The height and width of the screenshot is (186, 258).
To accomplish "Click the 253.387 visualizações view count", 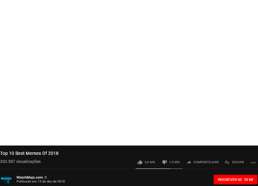I will tap(21, 162).
